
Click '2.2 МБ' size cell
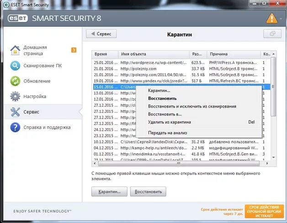click(198, 148)
